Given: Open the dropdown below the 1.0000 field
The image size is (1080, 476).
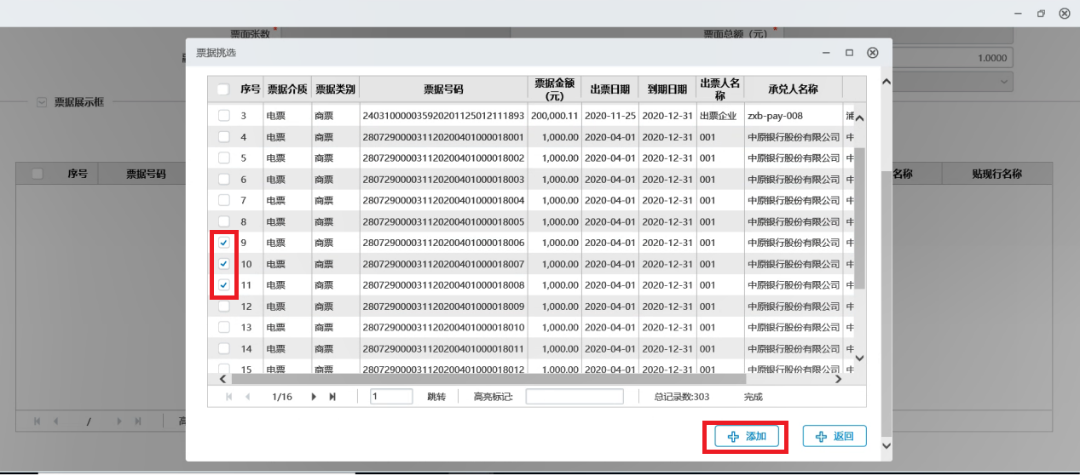Looking at the screenshot, I should (x=1003, y=81).
